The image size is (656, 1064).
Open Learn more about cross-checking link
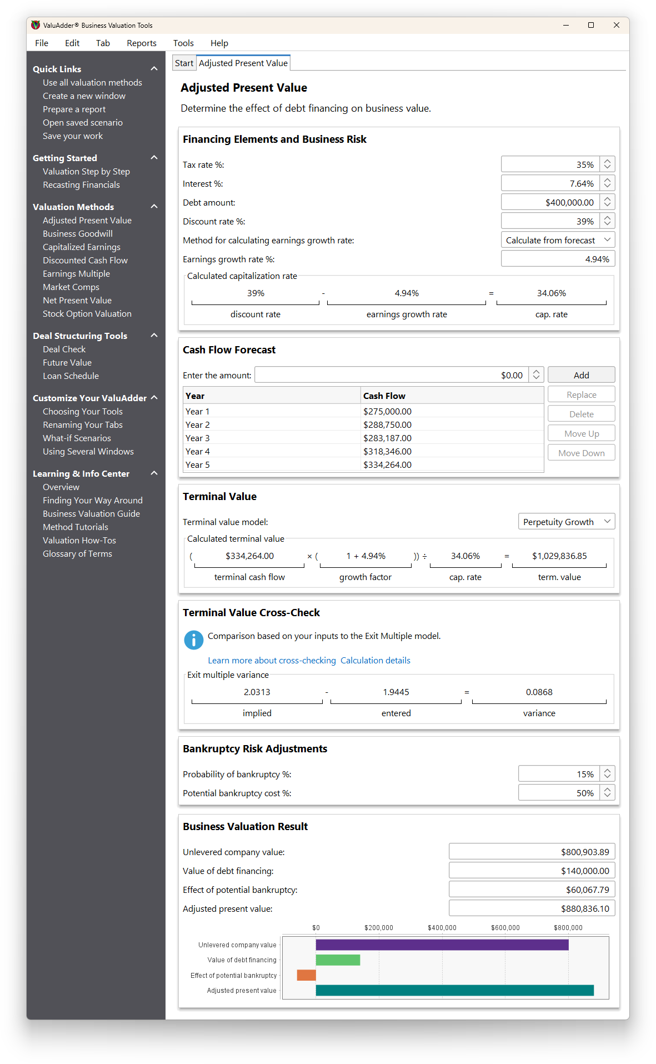coord(272,660)
